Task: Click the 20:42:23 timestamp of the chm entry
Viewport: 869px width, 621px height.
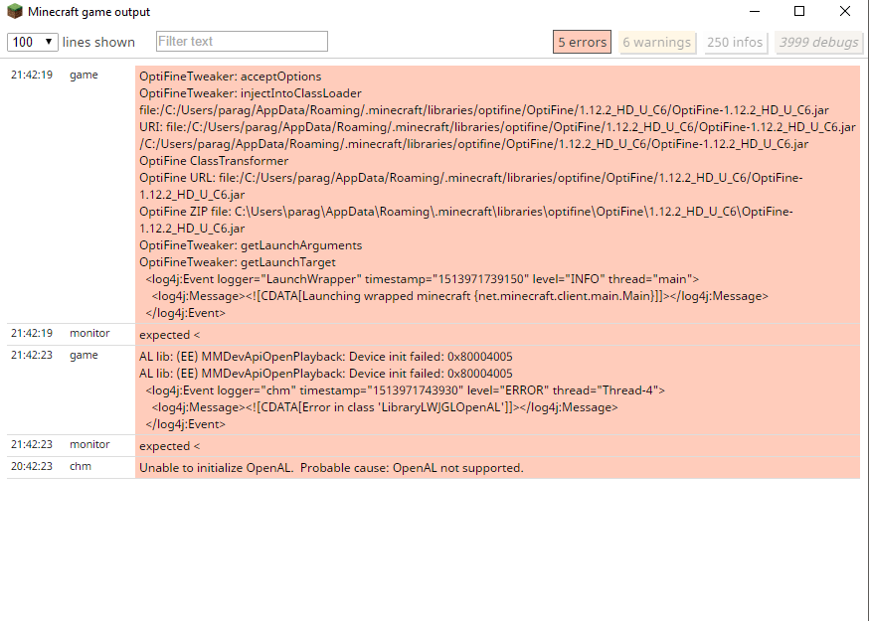Action: 32,466
